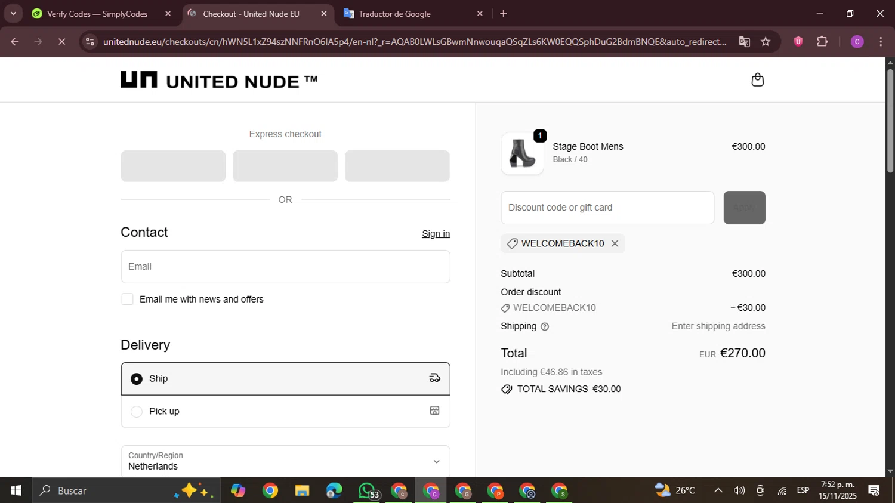Go back to the previous page
The image size is (895, 503).
(x=15, y=42)
